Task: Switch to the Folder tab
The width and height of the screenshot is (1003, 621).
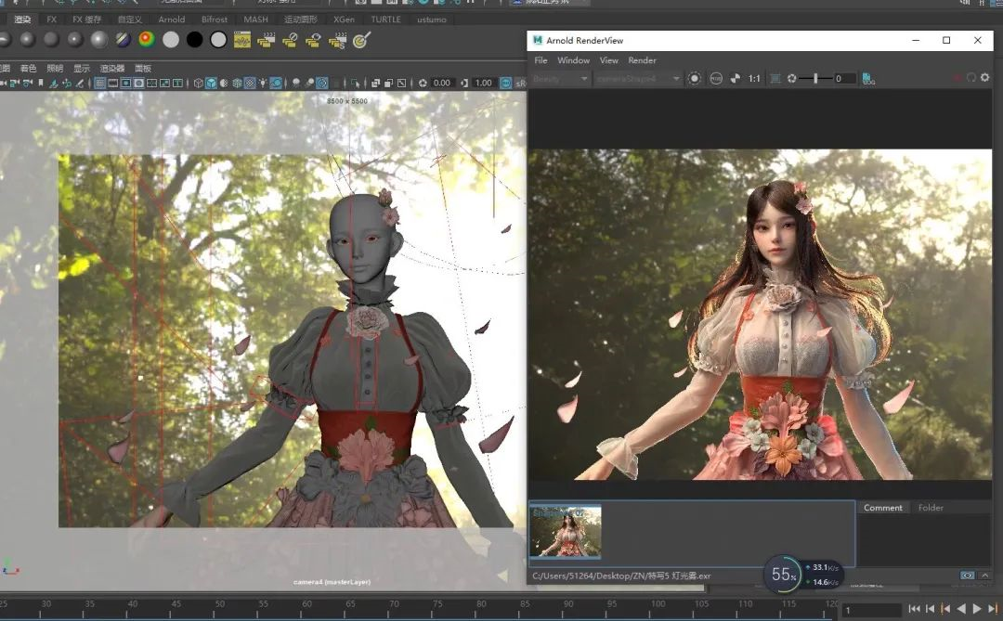Action: click(x=931, y=508)
